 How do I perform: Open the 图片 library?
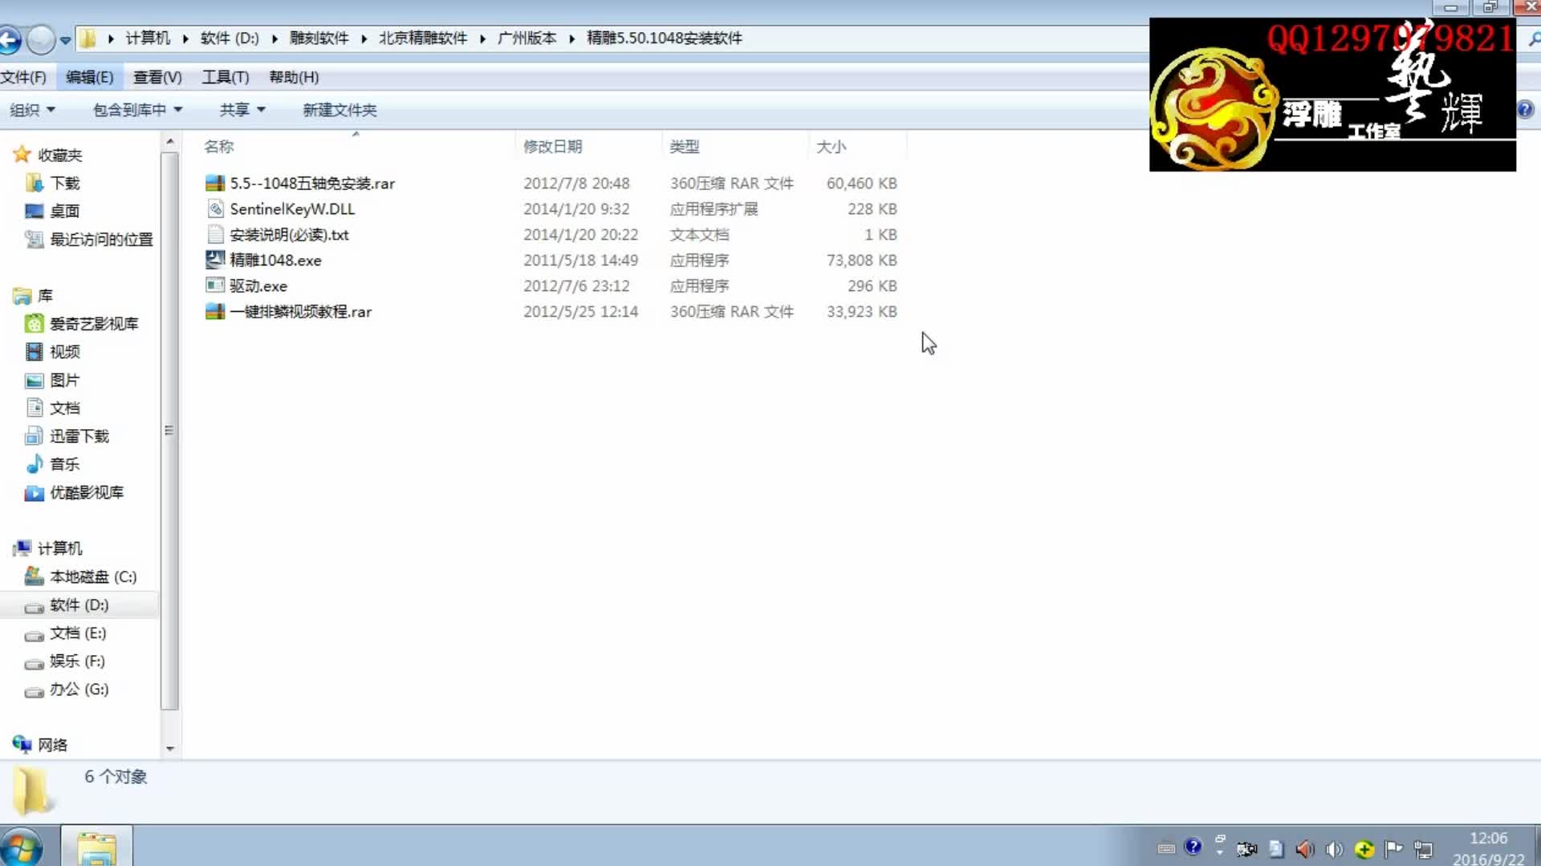coord(53,380)
